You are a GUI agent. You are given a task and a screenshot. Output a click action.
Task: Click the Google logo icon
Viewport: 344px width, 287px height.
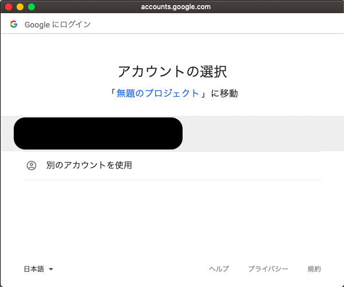point(14,25)
